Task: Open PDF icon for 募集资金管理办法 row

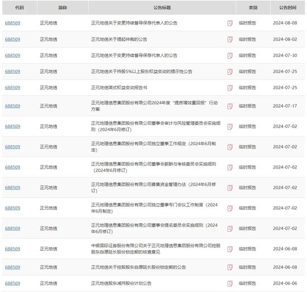Action: (x=230, y=188)
